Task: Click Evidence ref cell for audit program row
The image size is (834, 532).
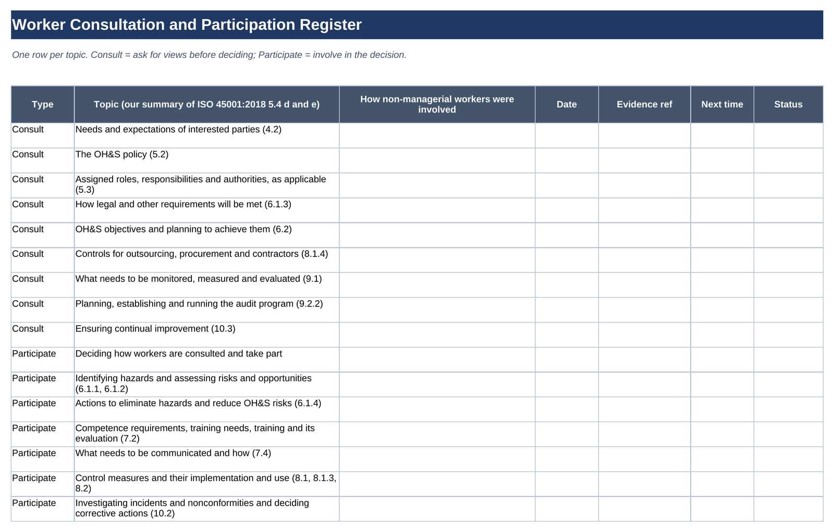Action: click(644, 310)
